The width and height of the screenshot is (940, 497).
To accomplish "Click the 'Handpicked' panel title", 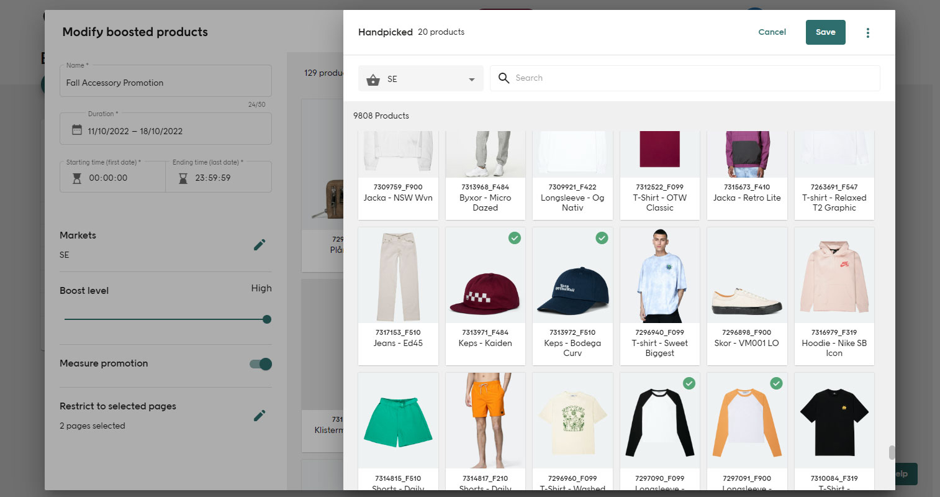I will 386,32.
